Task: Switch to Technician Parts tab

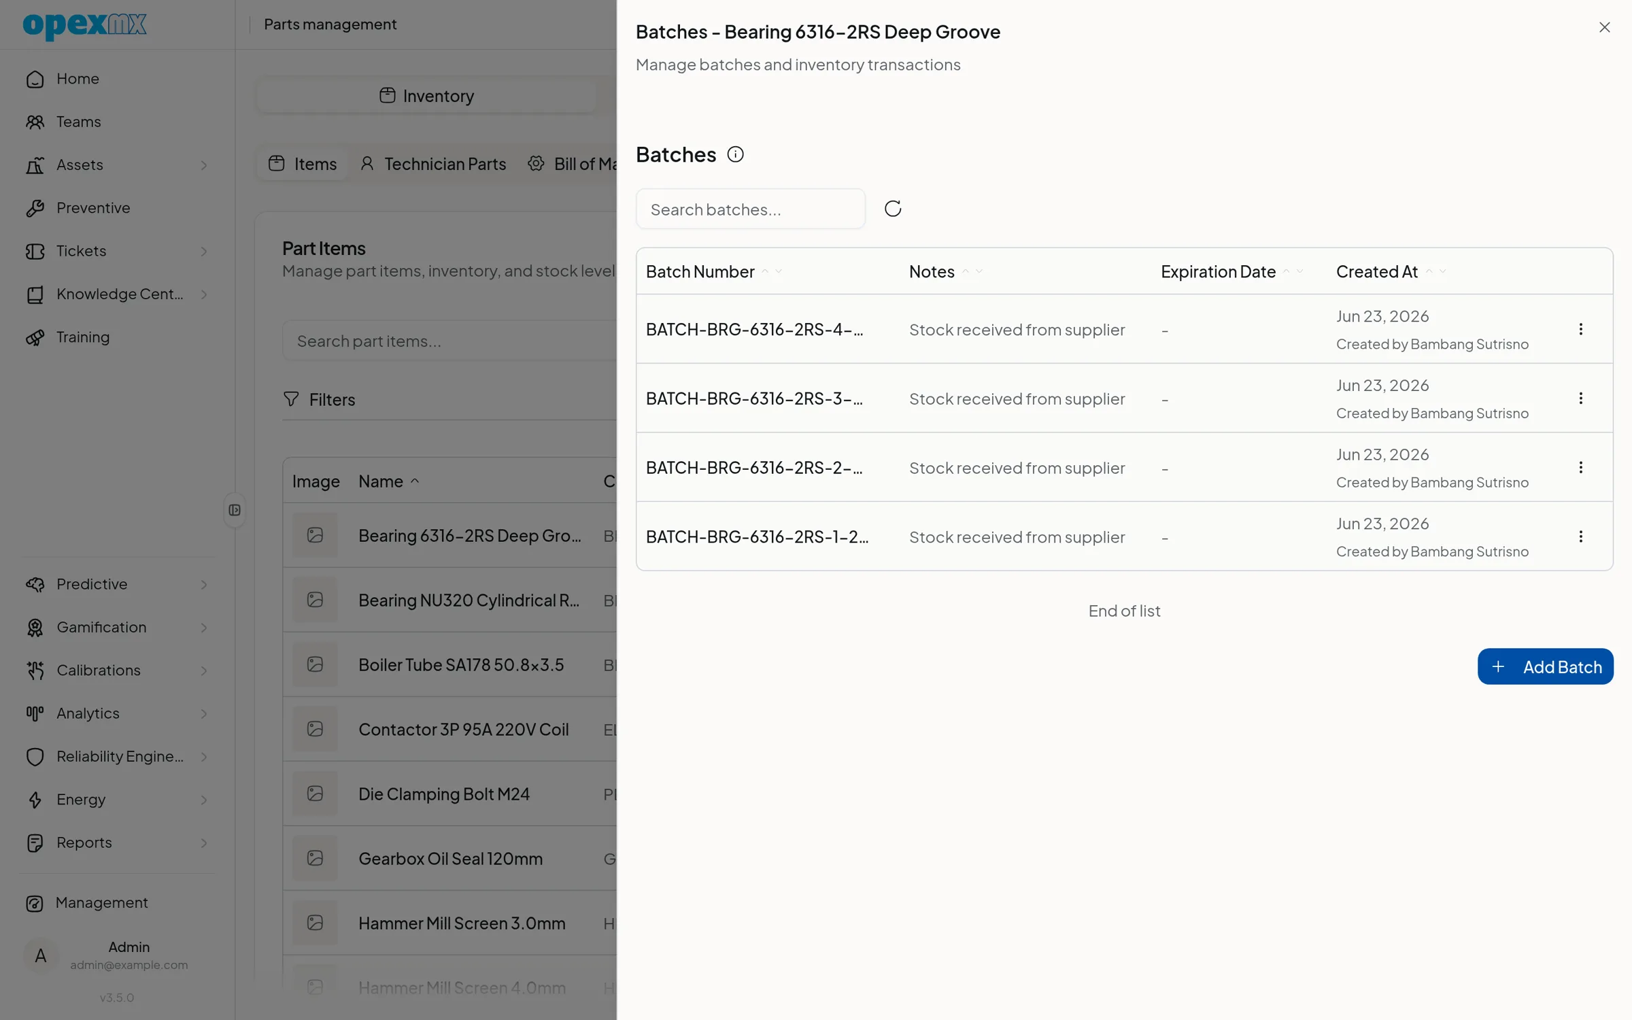Action: [433, 164]
